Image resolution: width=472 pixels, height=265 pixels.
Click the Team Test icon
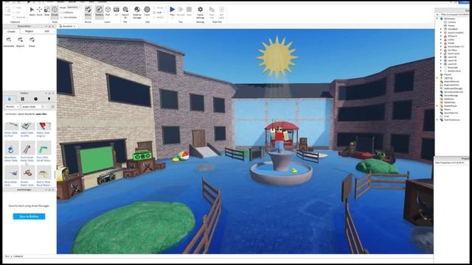[x=212, y=12]
